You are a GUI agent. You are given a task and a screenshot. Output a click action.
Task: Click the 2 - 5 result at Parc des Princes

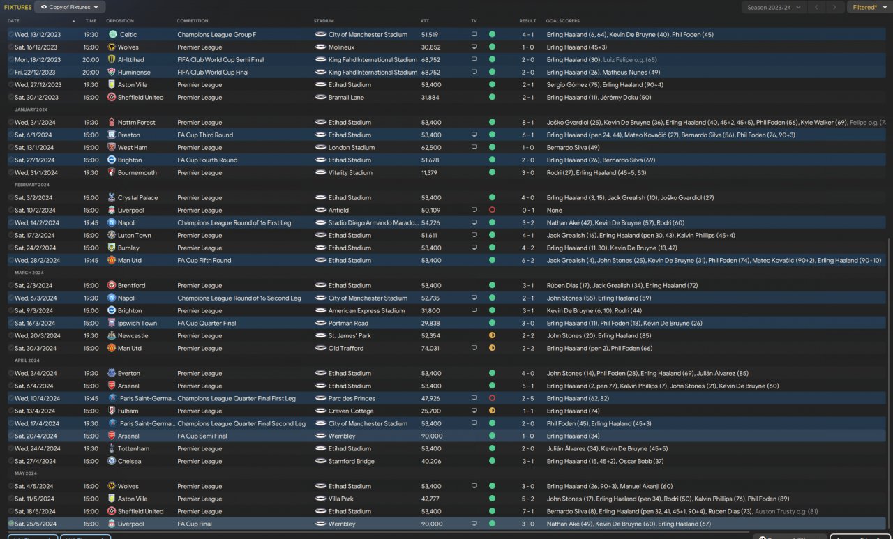(528, 398)
